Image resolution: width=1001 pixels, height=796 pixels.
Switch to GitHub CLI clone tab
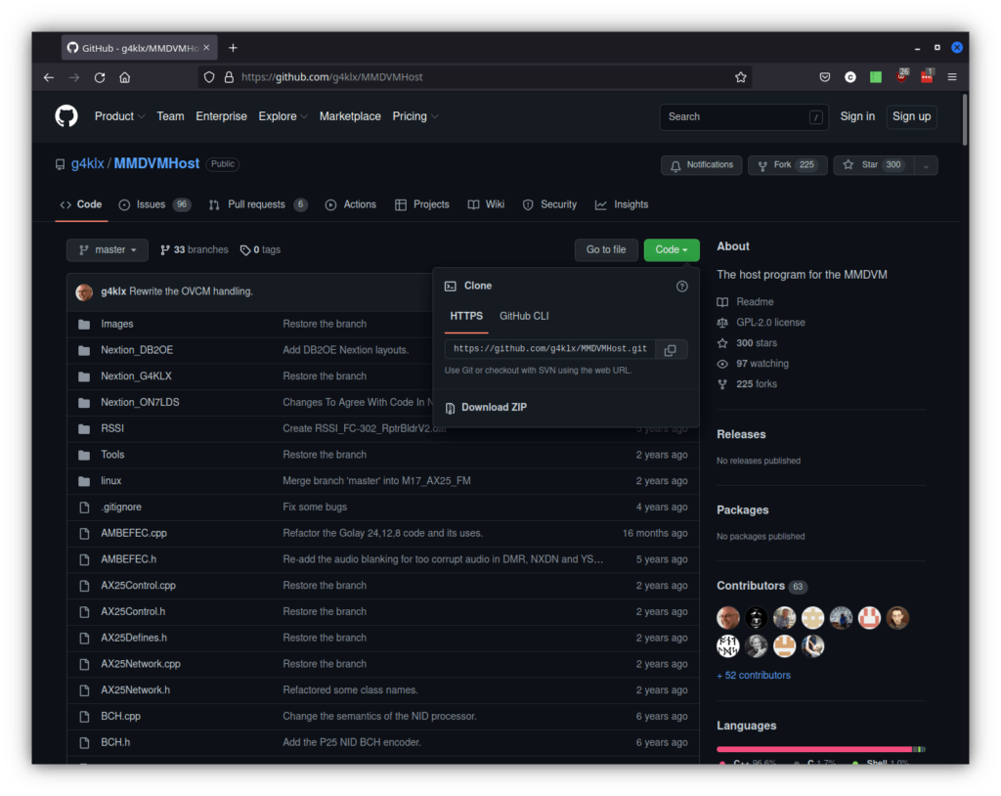point(524,316)
